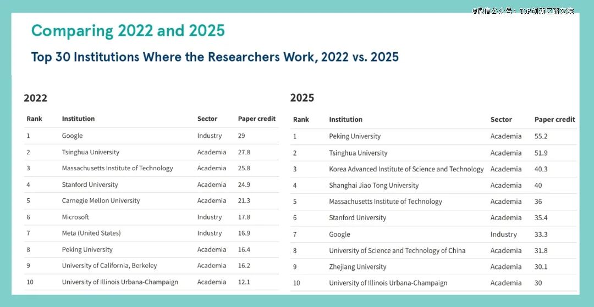Select the 'Meta (United States)' cell
Screen dimensions: 594x307
coord(91,233)
